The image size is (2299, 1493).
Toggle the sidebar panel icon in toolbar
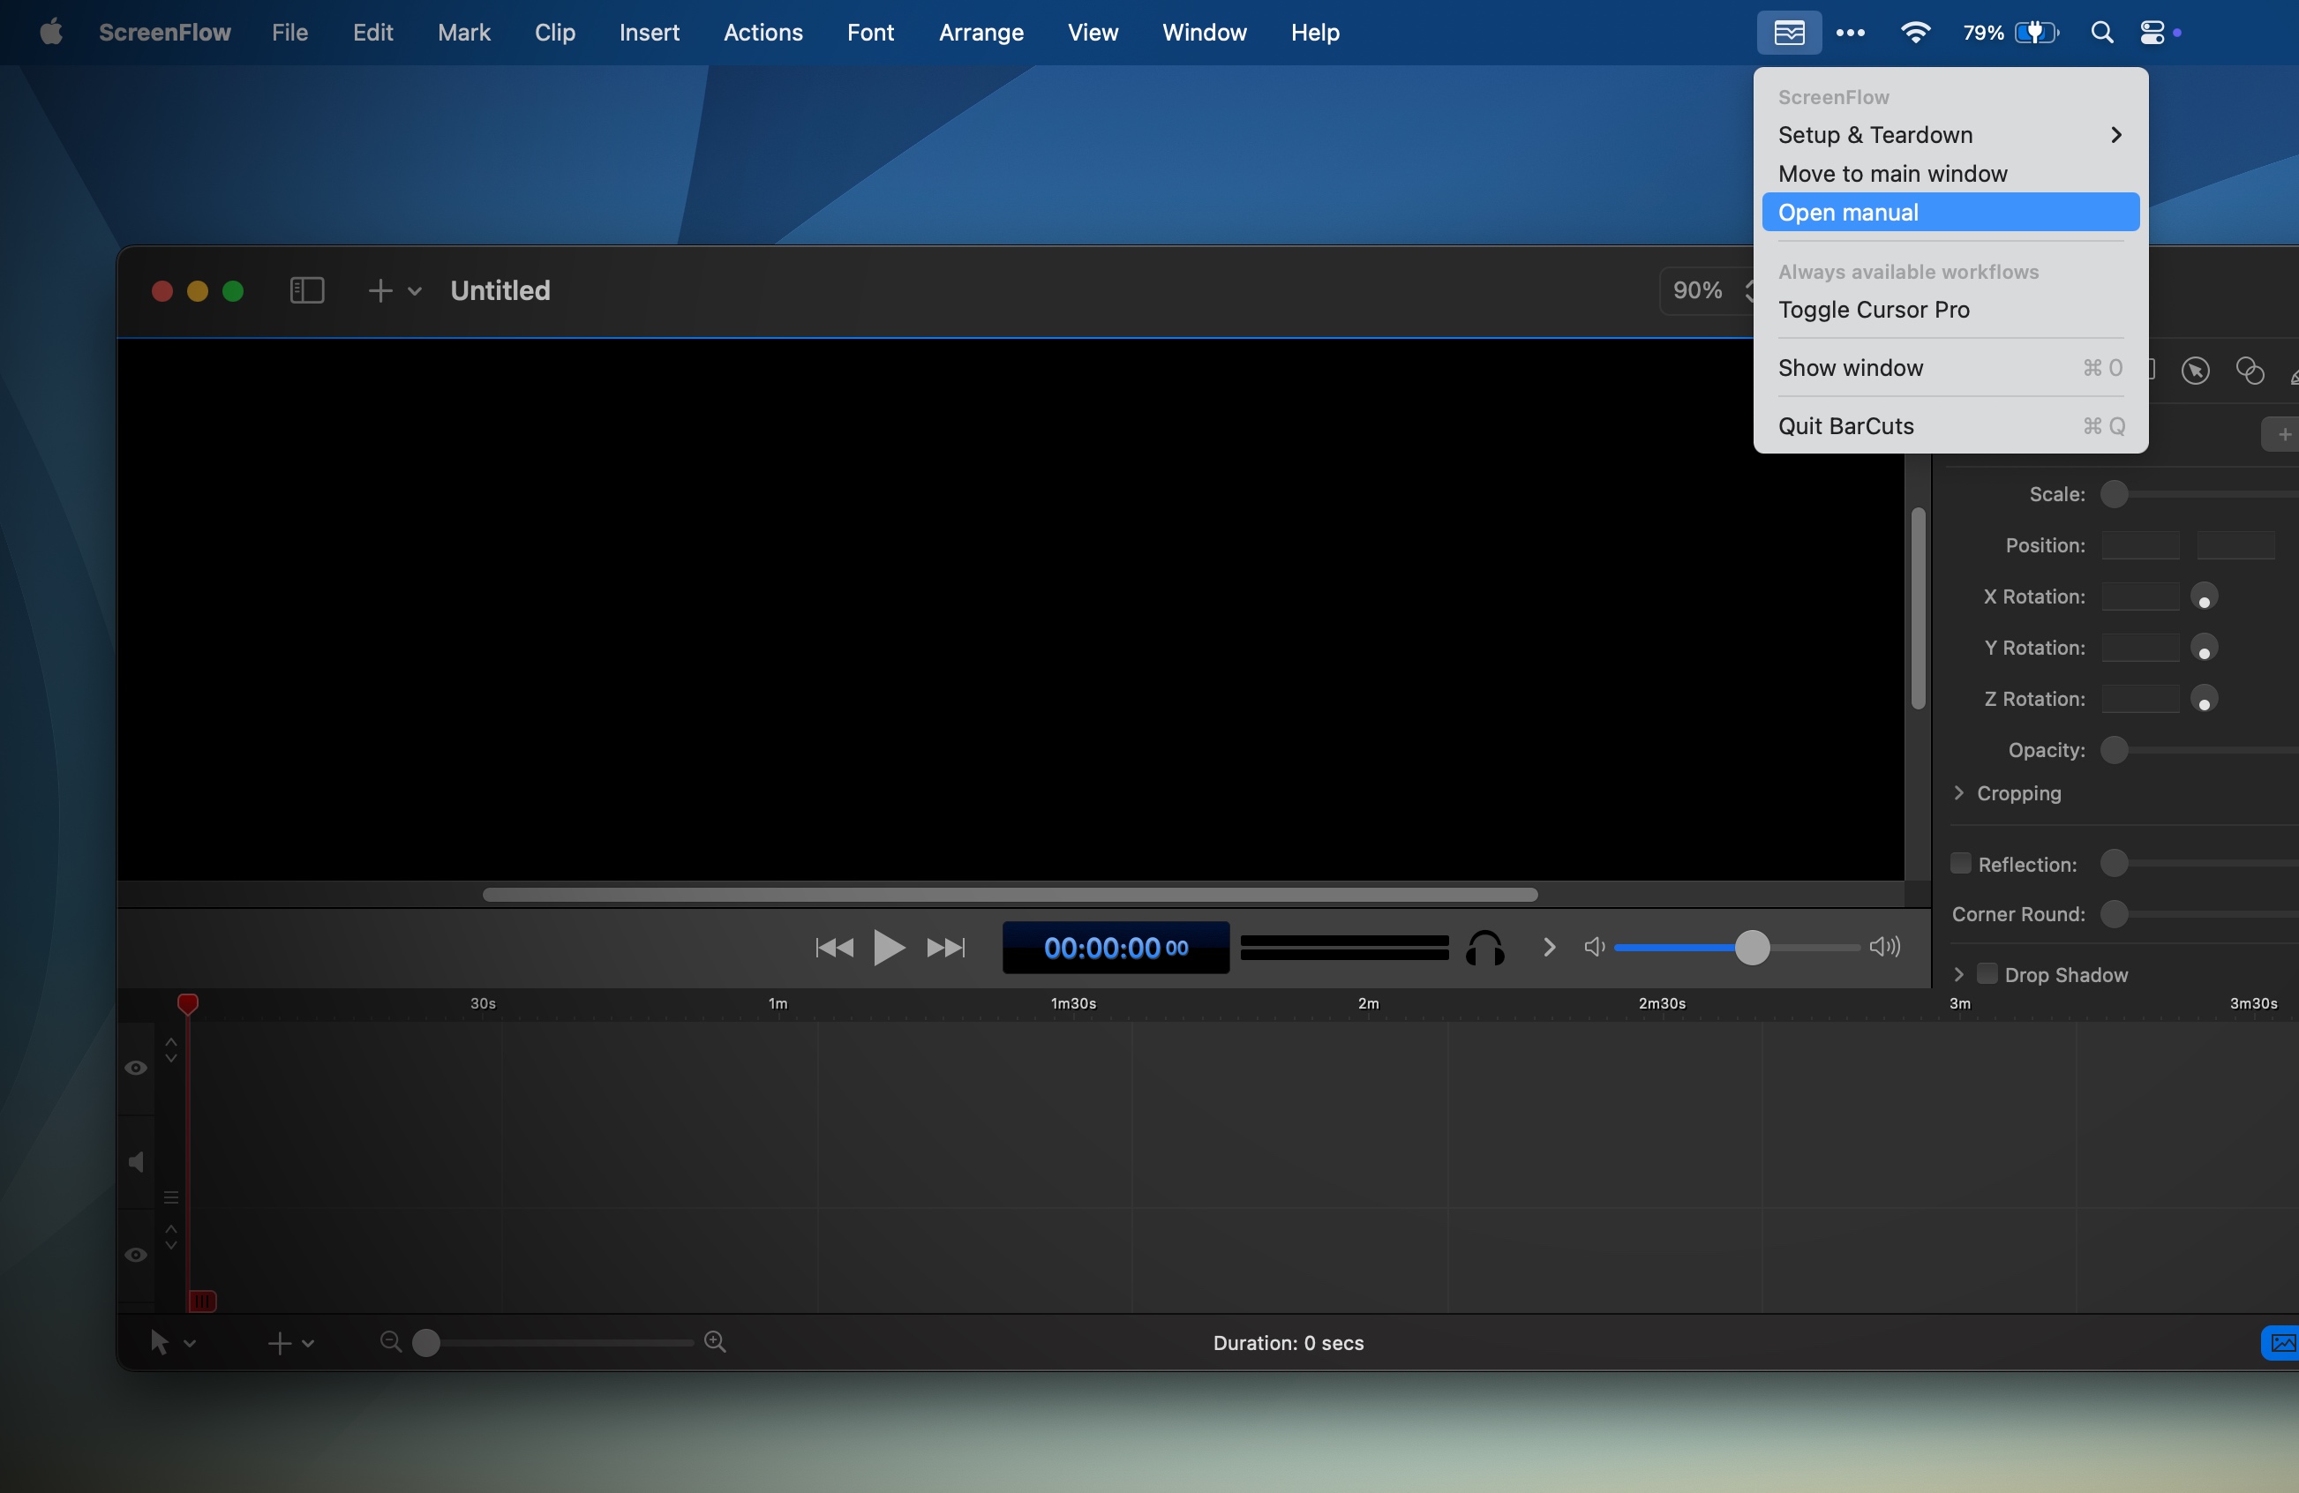306,290
